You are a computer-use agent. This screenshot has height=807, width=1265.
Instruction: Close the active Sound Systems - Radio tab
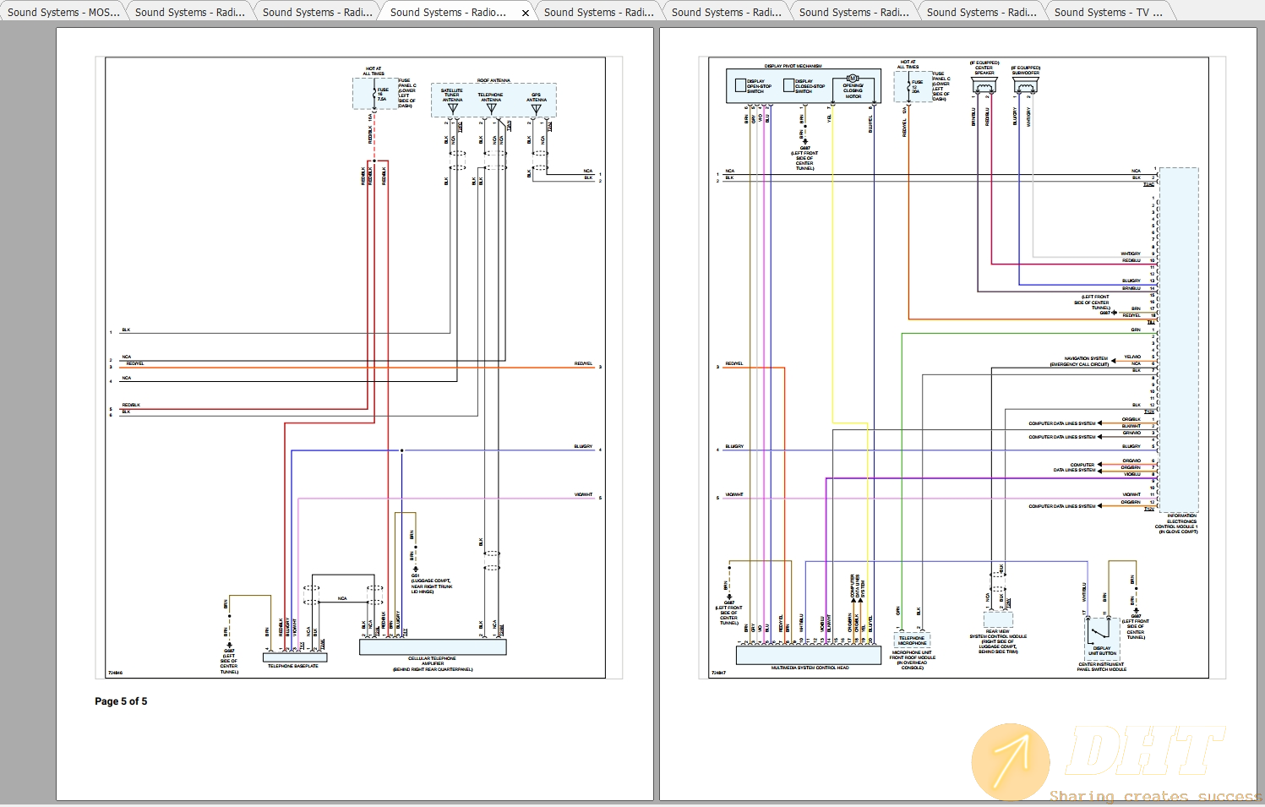(526, 13)
